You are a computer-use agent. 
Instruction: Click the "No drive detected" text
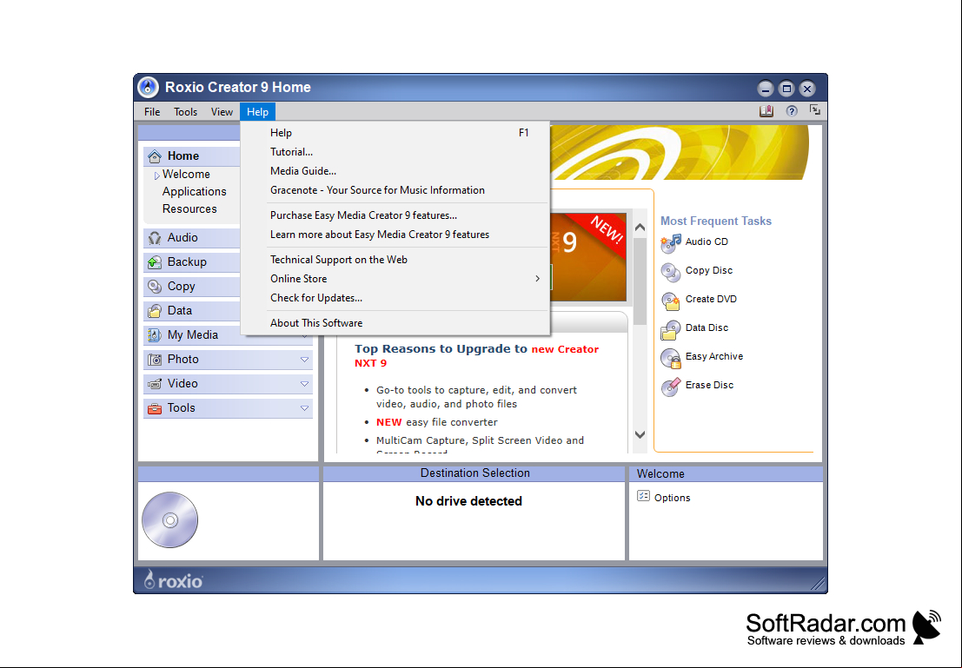click(x=468, y=501)
